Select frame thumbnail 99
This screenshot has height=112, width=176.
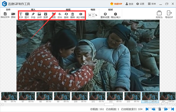(x=62, y=96)
